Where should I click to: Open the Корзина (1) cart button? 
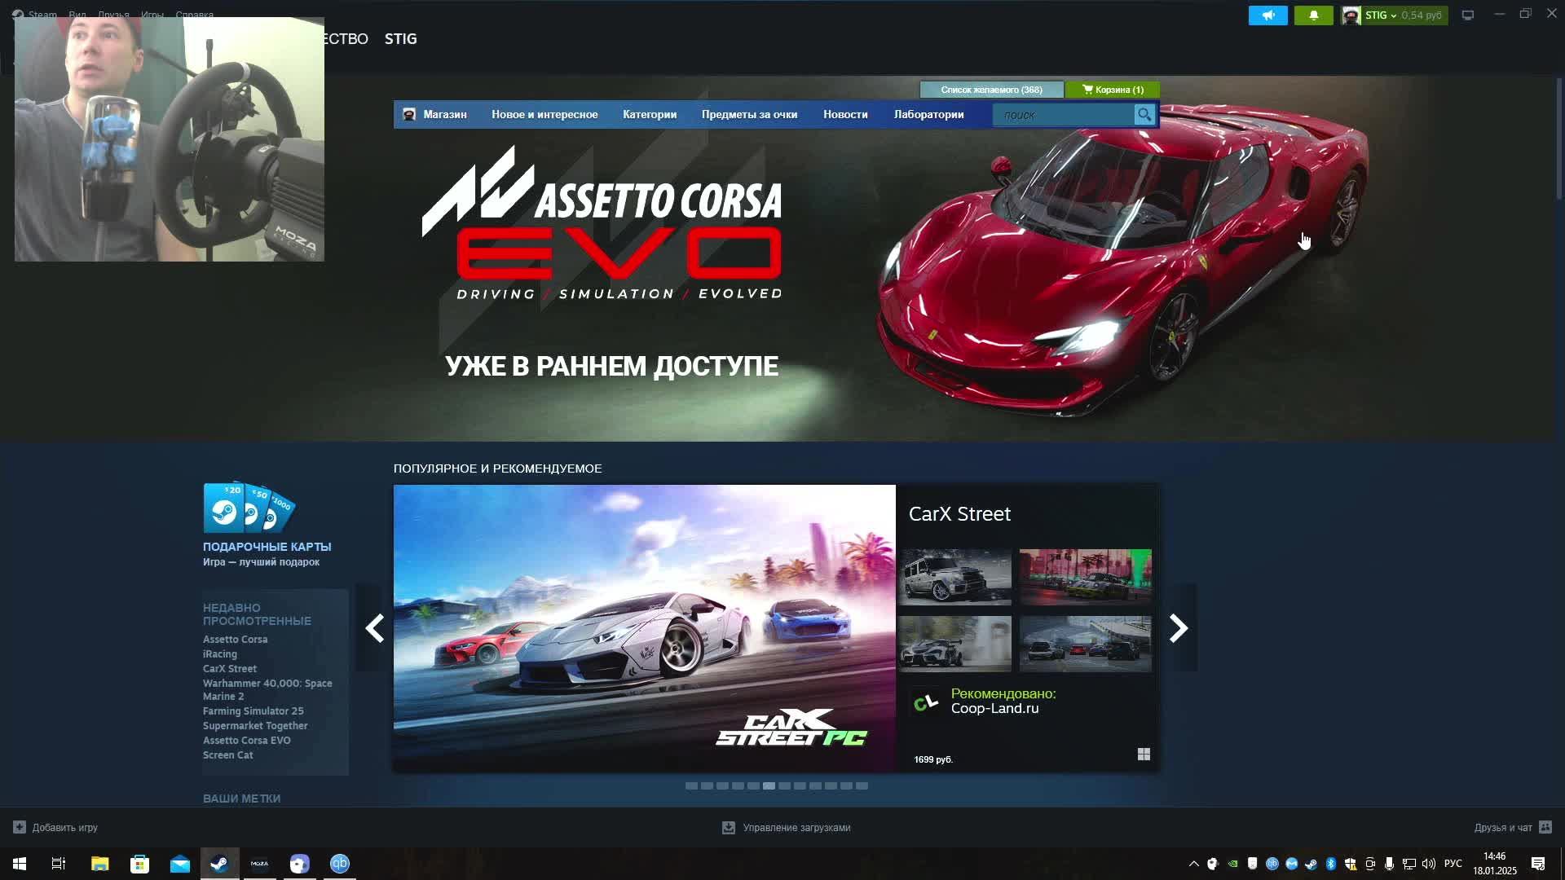pos(1113,90)
